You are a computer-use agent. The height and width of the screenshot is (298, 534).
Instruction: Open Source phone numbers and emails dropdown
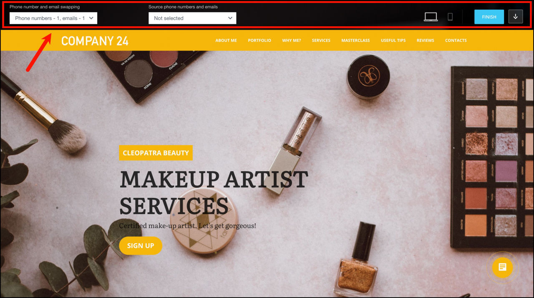click(x=192, y=18)
